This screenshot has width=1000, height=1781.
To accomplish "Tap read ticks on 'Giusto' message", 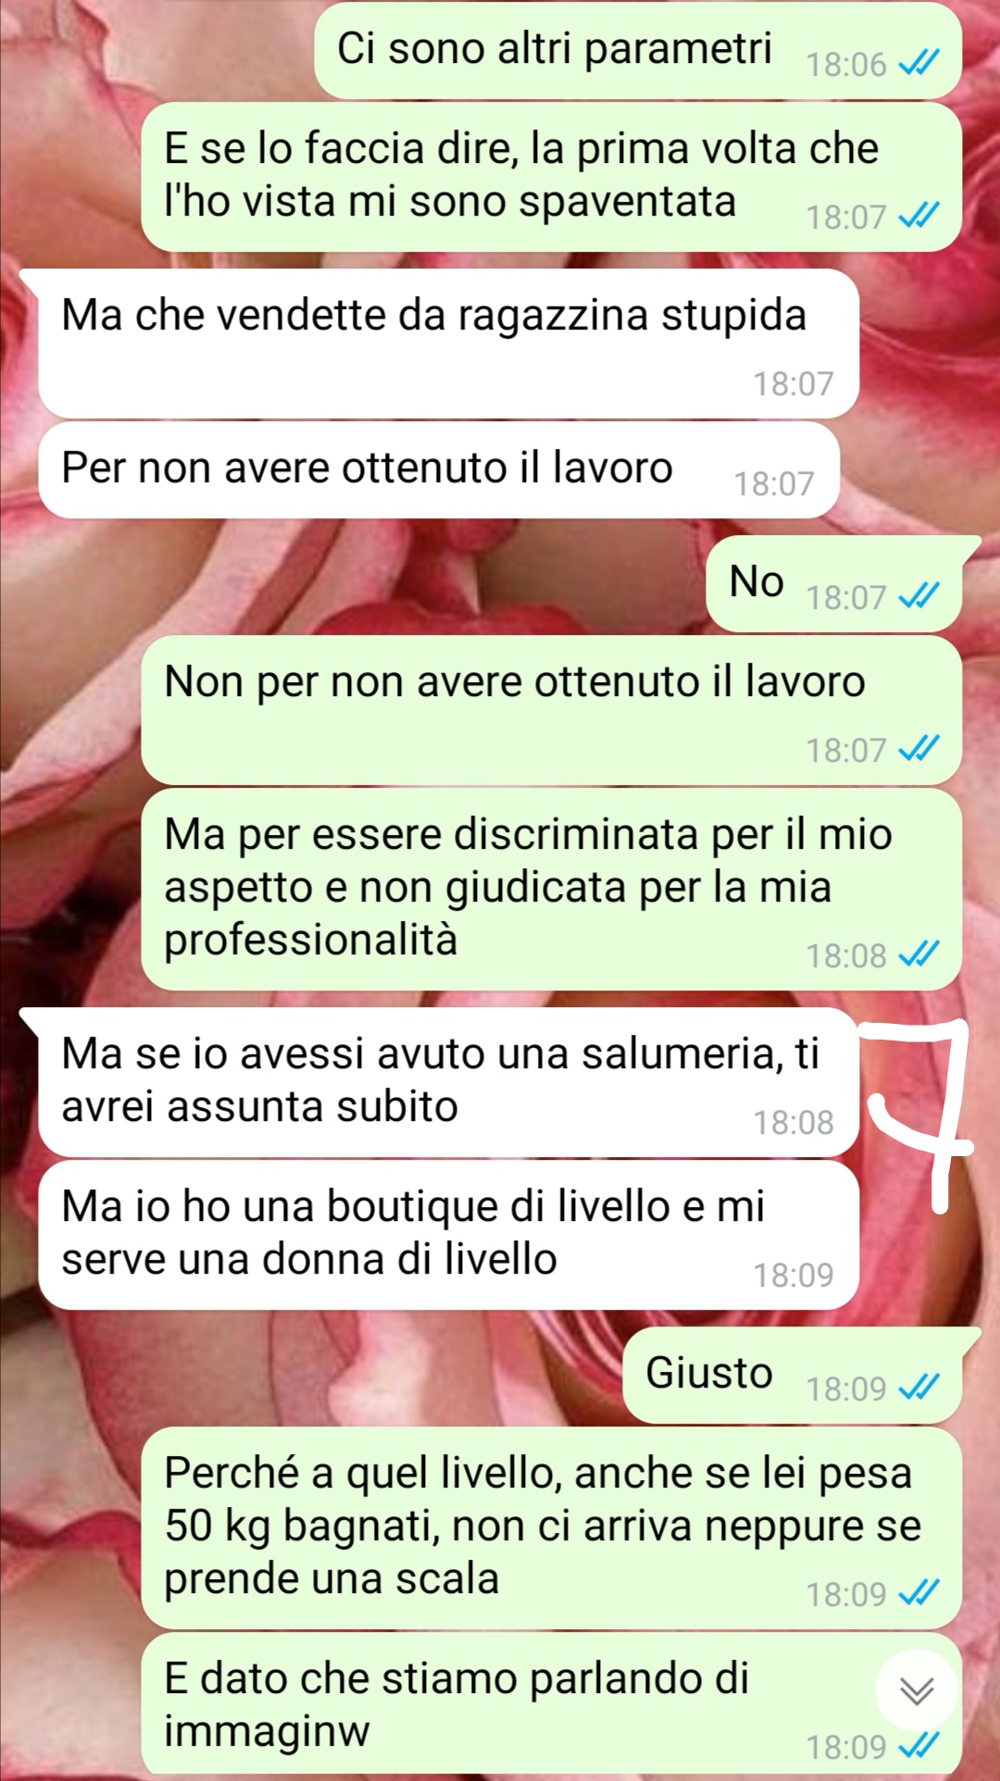I will coord(919,1388).
